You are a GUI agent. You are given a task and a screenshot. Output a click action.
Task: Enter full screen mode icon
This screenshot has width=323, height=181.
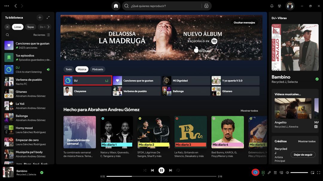(x=318, y=172)
